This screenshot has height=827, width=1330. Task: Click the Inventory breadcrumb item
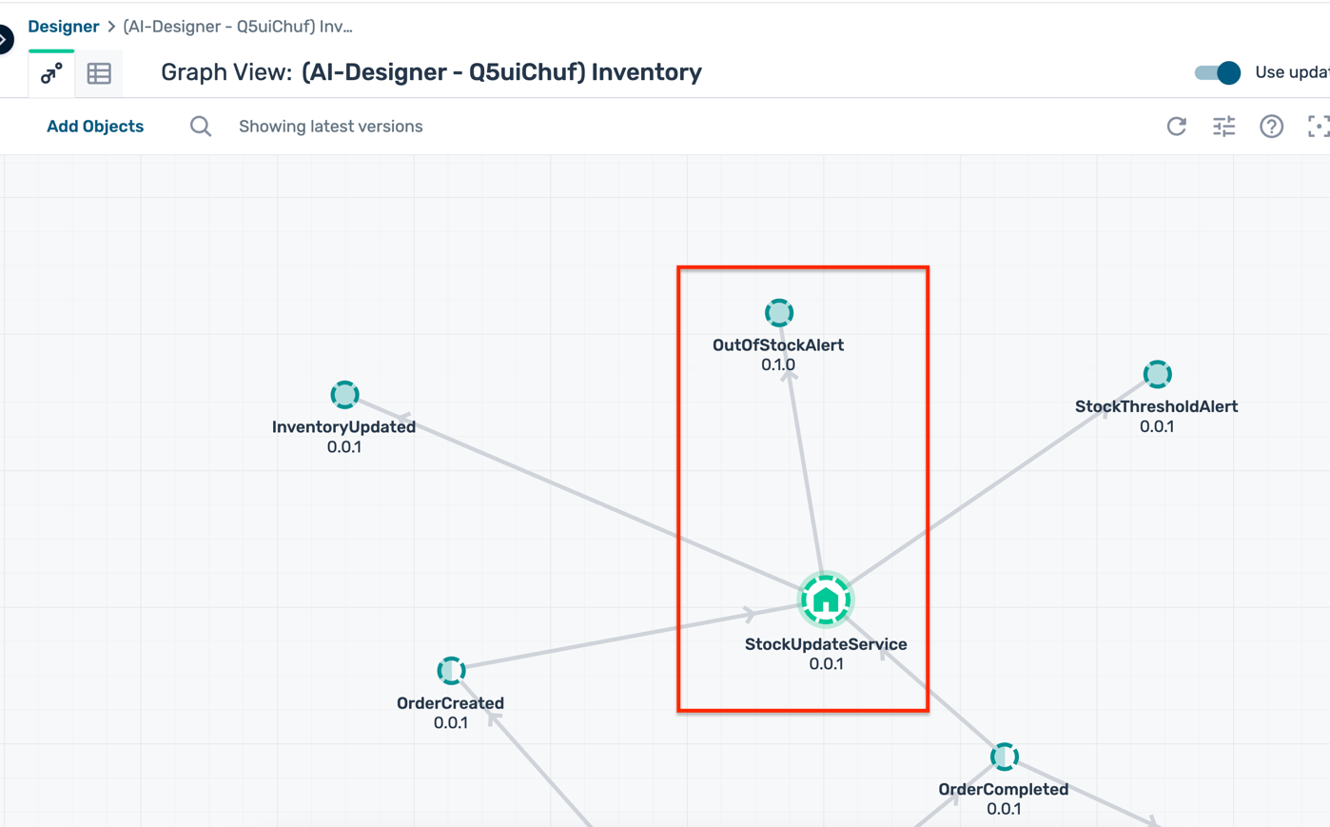click(238, 27)
